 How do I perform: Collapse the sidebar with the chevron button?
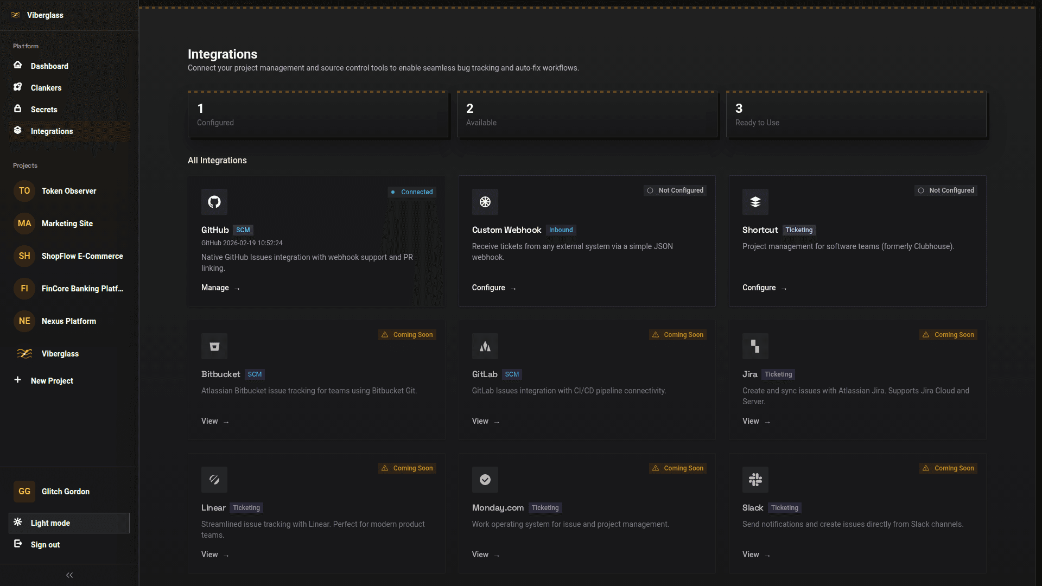point(69,575)
